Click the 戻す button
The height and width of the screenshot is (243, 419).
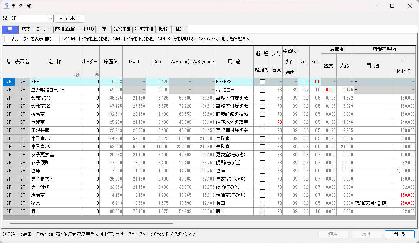pos(366,234)
